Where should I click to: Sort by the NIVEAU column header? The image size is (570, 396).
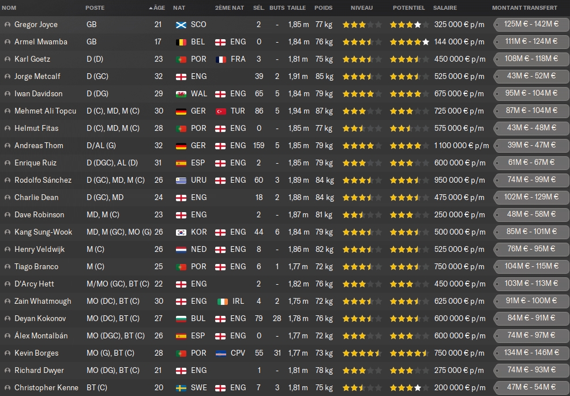point(362,7)
